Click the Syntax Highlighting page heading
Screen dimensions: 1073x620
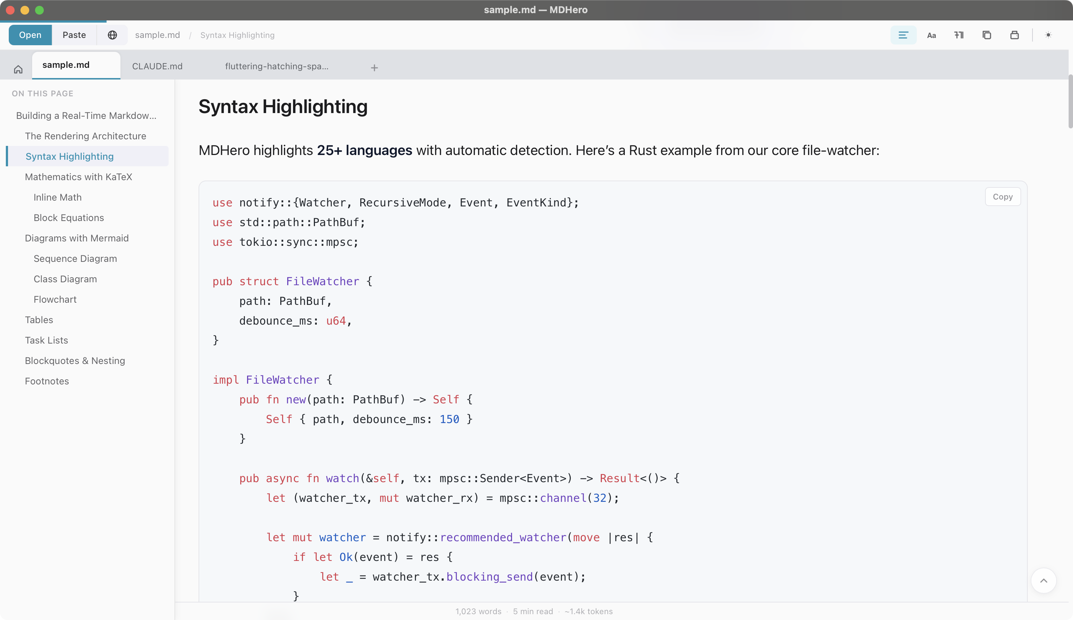[x=283, y=106]
